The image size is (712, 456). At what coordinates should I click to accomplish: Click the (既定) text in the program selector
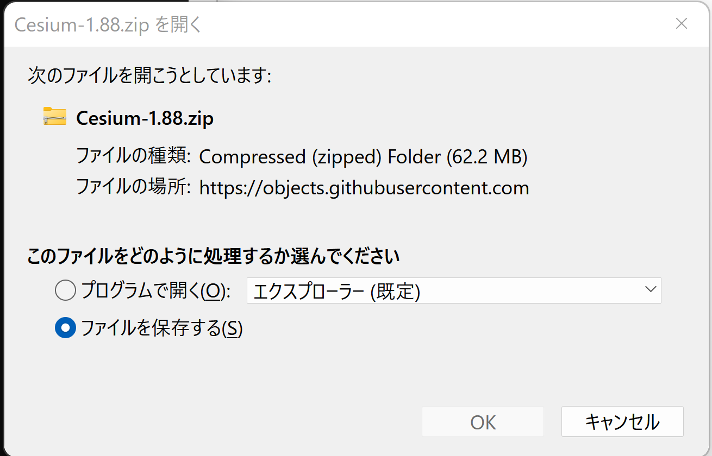pos(395,292)
